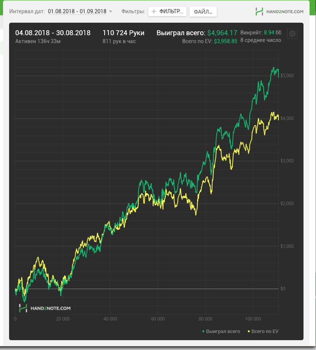Toggle the green Выиграл всего legend dot

tap(203, 331)
